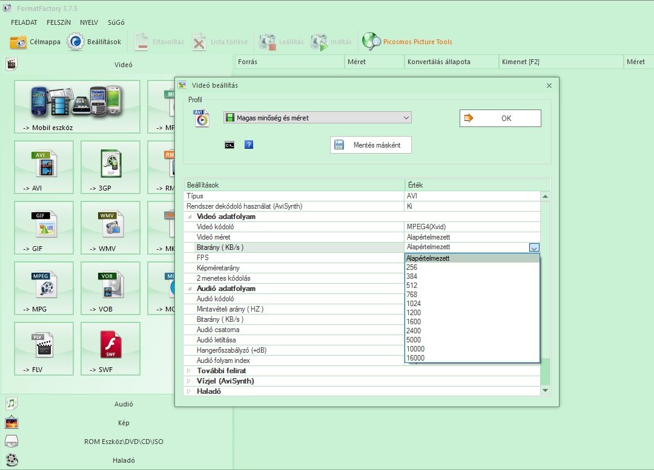Choose the Mobil eszköz conversion tile
The height and width of the screenshot is (470, 654).
click(77, 106)
